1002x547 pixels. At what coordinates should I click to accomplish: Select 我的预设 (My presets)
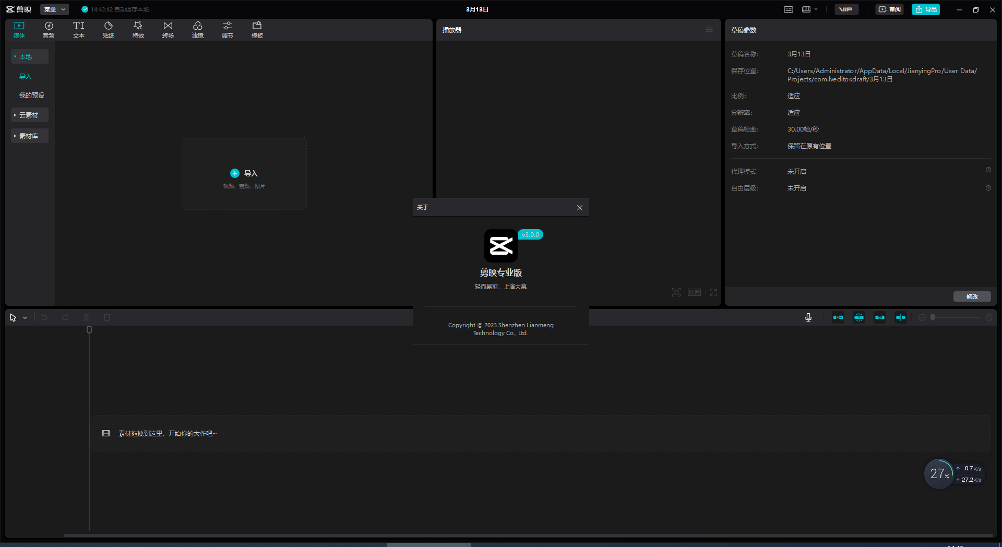tap(32, 95)
